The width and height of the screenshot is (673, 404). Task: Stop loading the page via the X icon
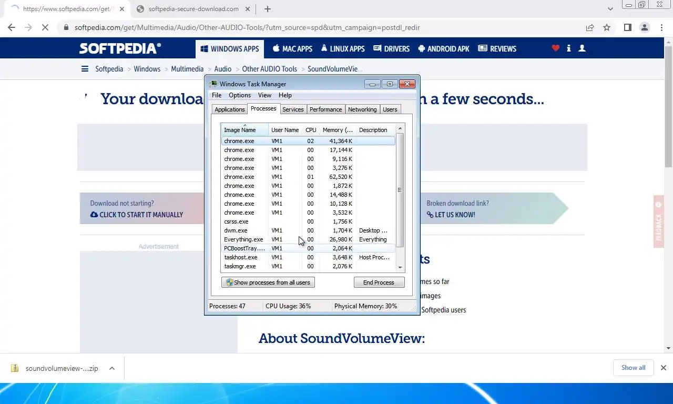point(45,27)
